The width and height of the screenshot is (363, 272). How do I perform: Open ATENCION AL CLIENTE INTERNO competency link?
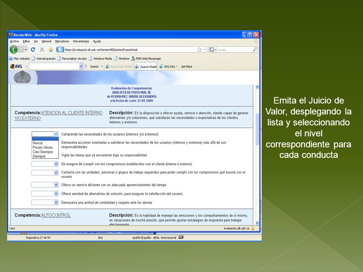(x=58, y=115)
